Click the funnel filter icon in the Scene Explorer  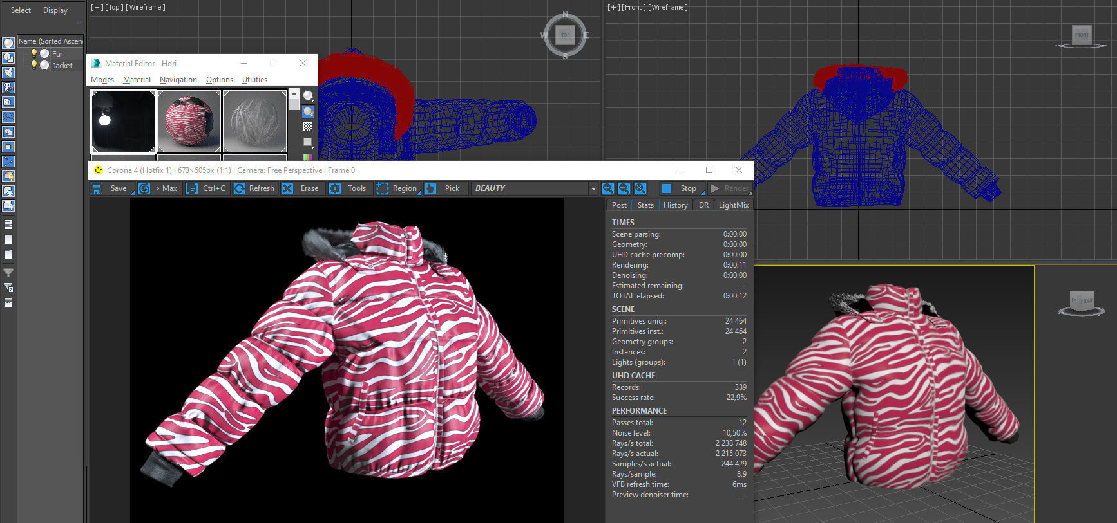coord(8,273)
